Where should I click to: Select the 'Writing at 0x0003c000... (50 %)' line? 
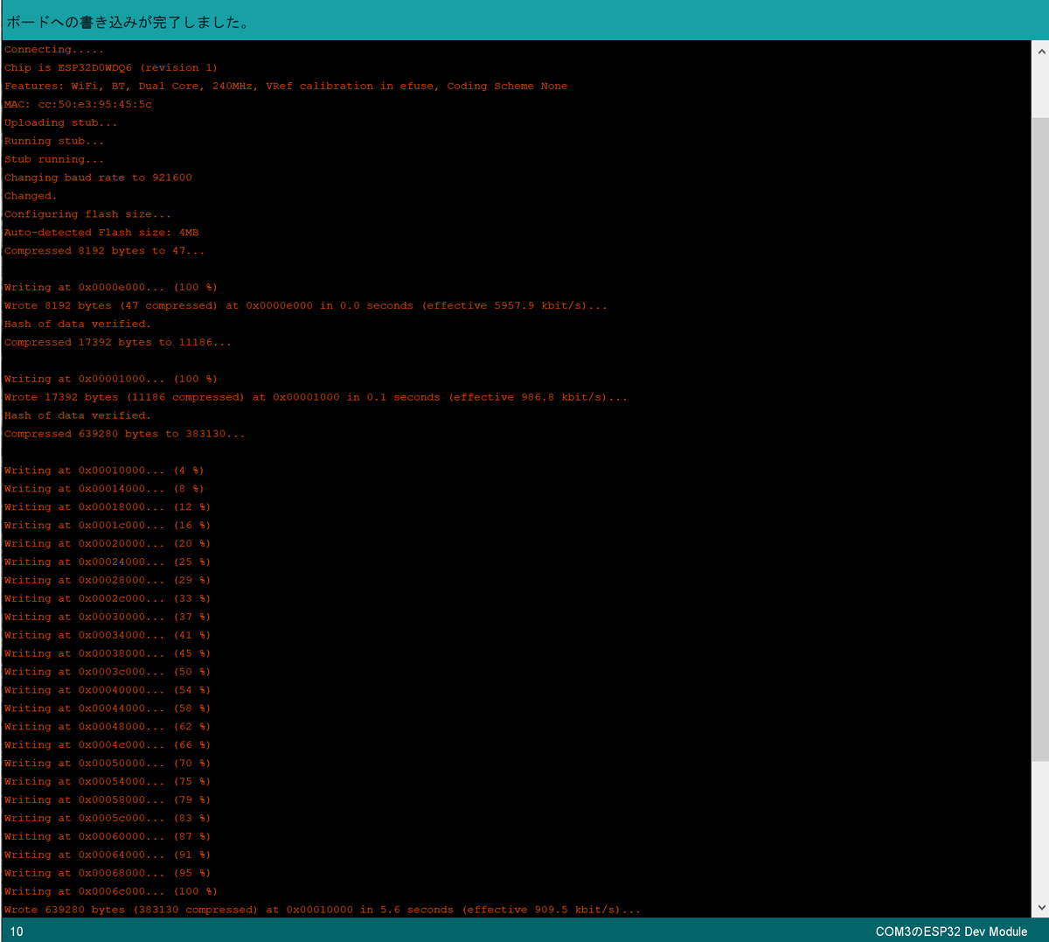107,671
